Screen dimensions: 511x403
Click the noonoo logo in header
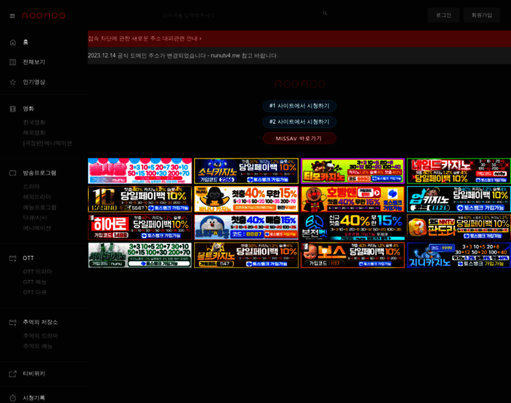44,15
